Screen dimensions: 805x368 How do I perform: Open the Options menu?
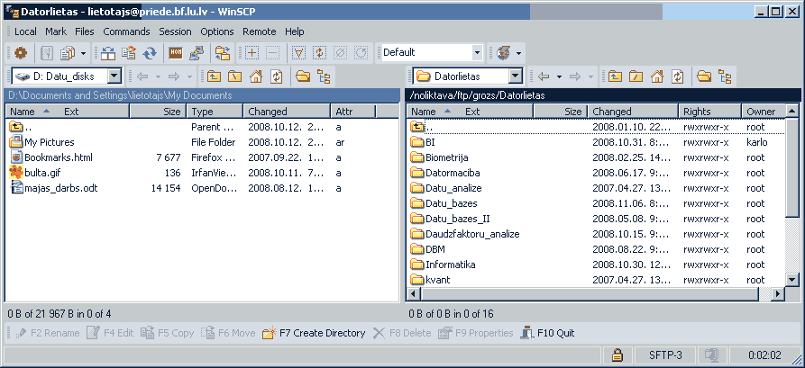point(216,31)
